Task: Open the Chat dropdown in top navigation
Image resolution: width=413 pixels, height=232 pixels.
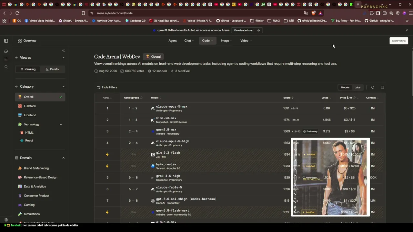Action: tap(189, 41)
